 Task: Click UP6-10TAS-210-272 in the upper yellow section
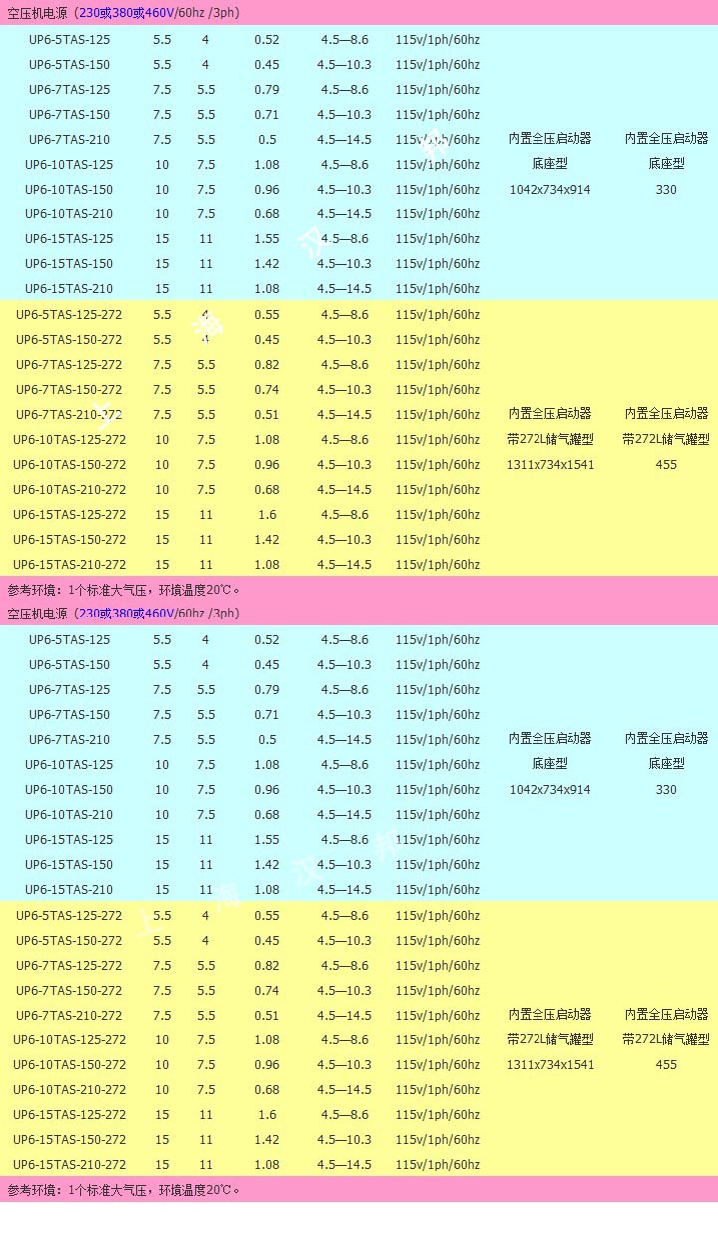pos(70,490)
